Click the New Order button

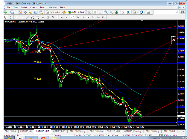pyautogui.click(x=53, y=12)
